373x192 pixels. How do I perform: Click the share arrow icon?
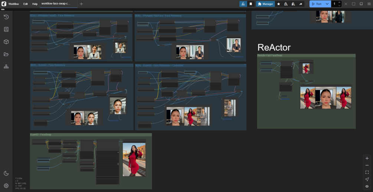301,4
